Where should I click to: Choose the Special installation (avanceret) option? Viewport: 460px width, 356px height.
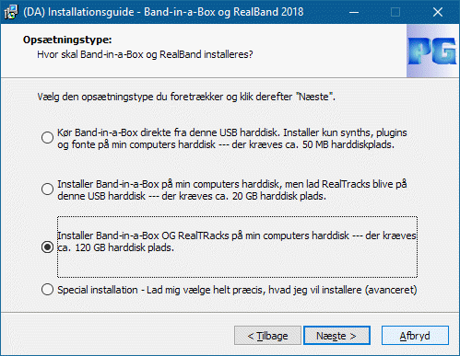point(47,289)
